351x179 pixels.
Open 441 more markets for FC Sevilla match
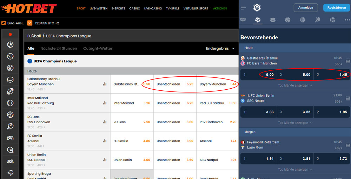(x=41, y=146)
